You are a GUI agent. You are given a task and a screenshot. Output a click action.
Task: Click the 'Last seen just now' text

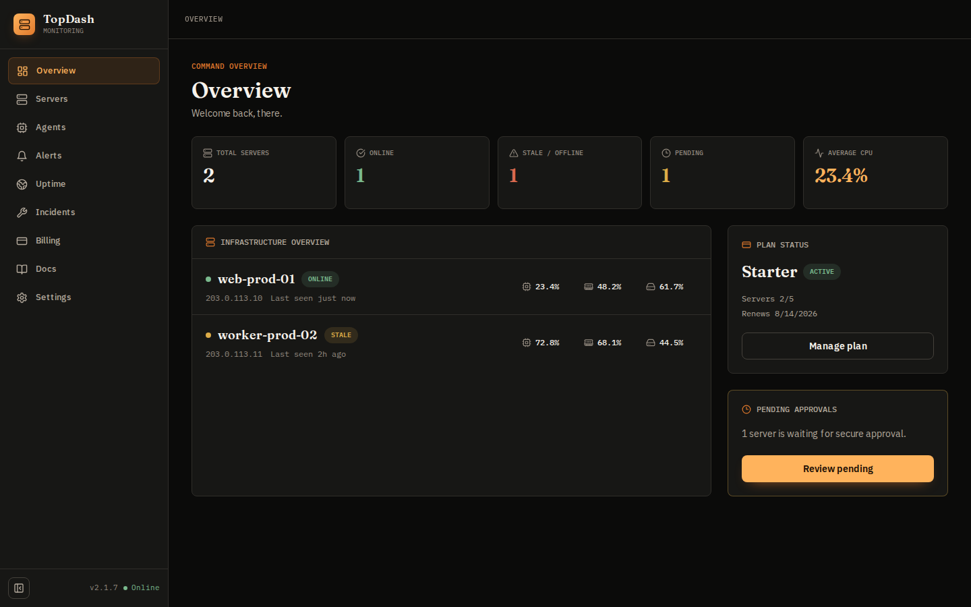click(313, 298)
